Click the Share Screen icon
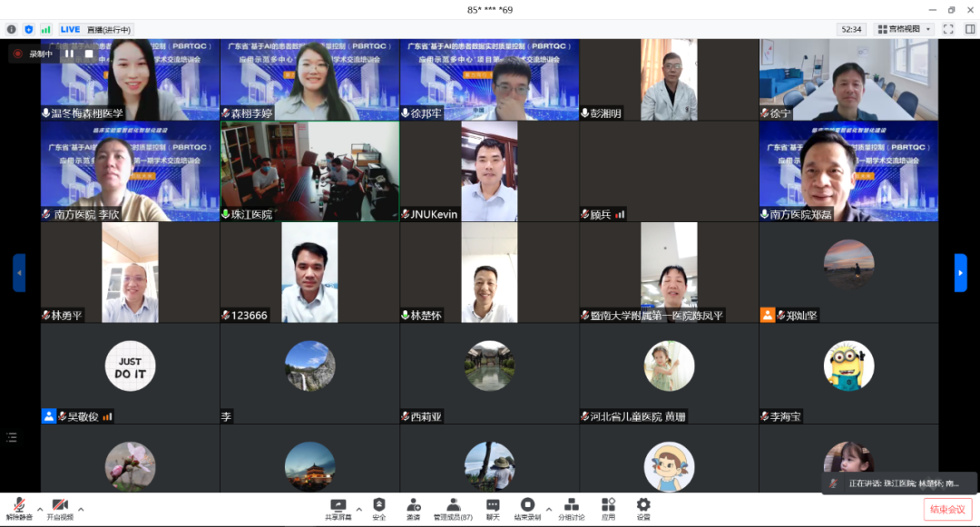980x527 pixels. pyautogui.click(x=338, y=507)
